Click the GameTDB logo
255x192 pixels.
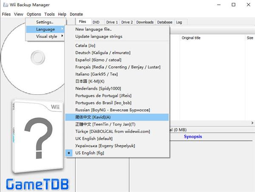click(x=37, y=184)
